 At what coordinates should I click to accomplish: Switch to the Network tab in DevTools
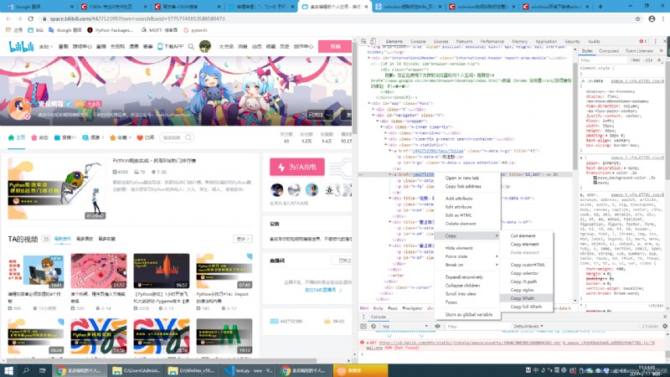pos(464,41)
